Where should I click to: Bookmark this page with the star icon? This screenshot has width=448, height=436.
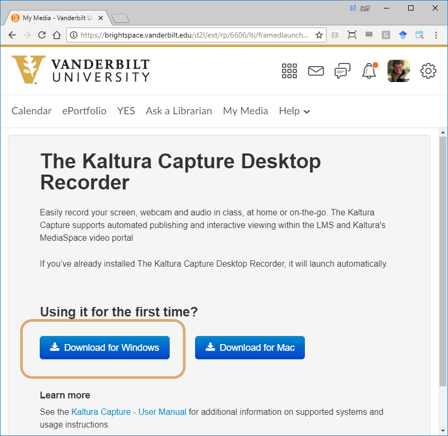tap(319, 35)
